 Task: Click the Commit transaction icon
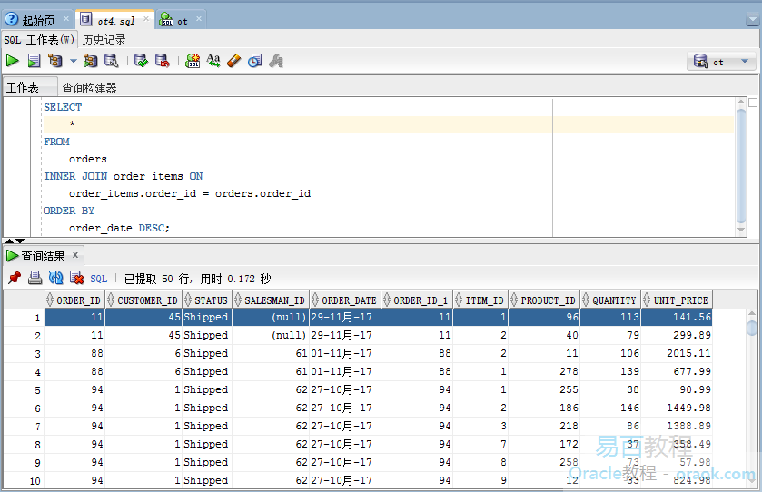[141, 61]
